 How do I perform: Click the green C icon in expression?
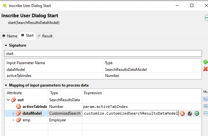[197, 113]
